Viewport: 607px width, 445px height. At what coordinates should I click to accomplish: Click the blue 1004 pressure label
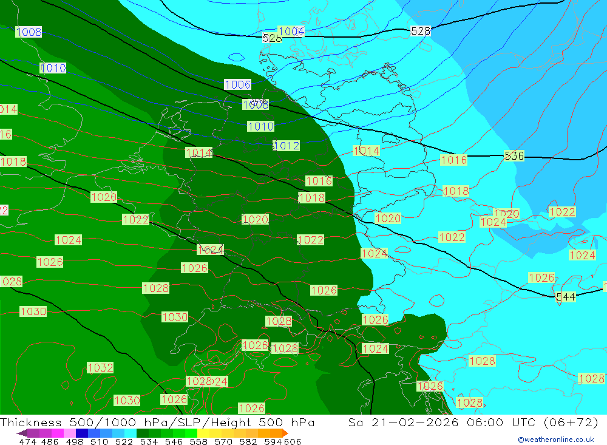click(291, 31)
